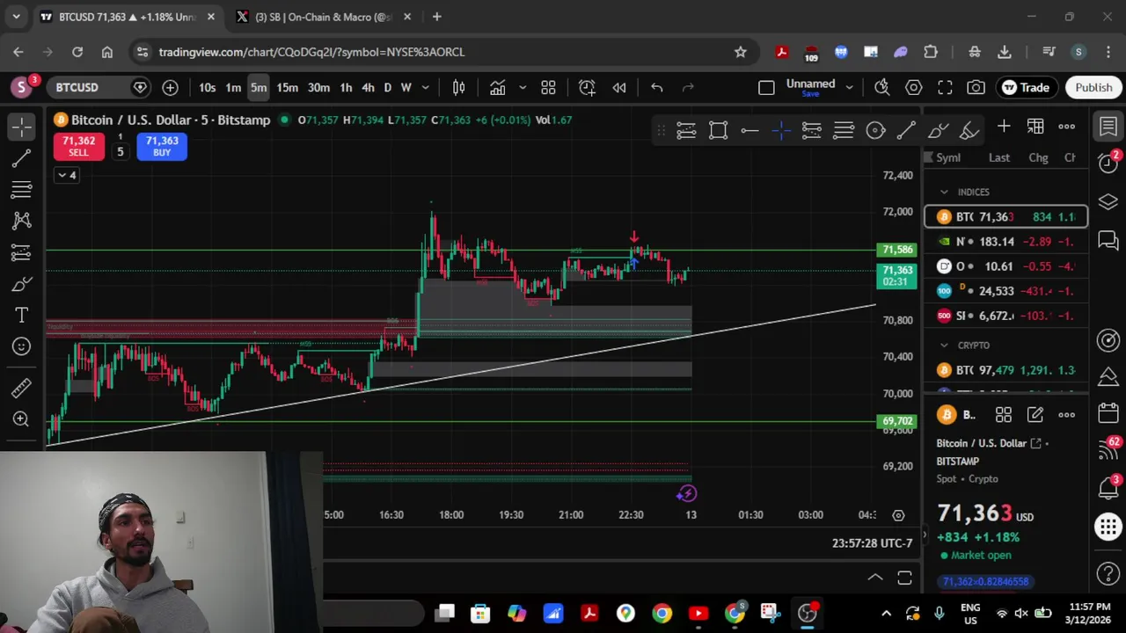Open the Indicators menu
The image size is (1126, 633).
(x=498, y=87)
